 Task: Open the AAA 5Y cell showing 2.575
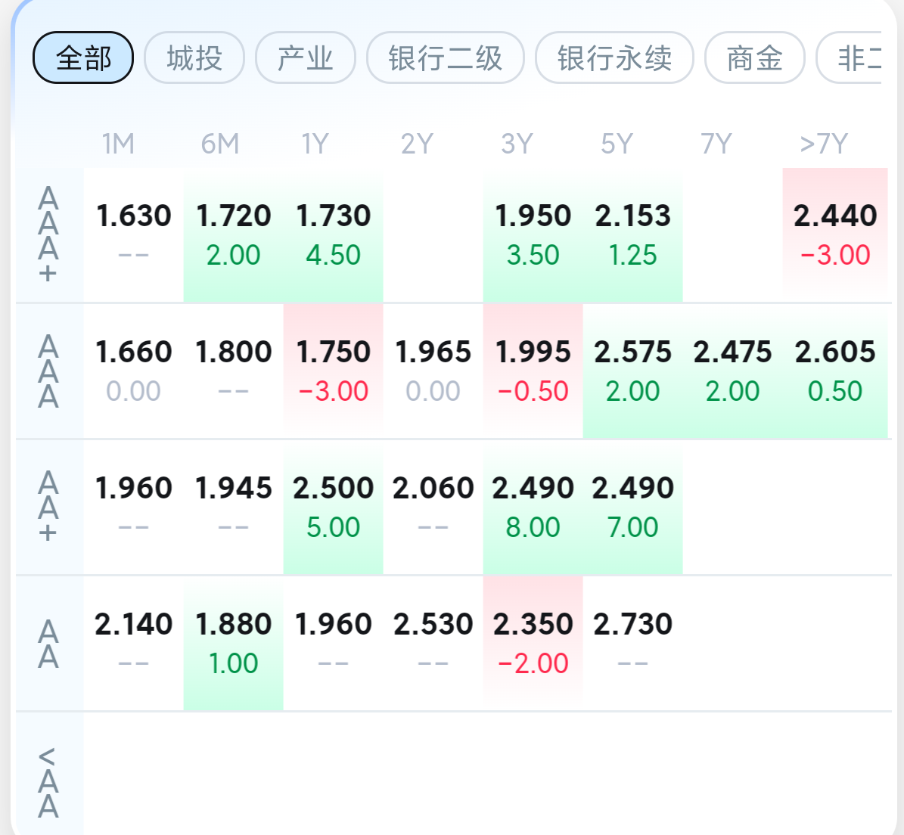coord(632,371)
